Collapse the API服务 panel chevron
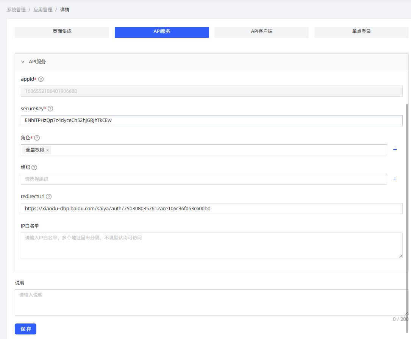 (23, 62)
